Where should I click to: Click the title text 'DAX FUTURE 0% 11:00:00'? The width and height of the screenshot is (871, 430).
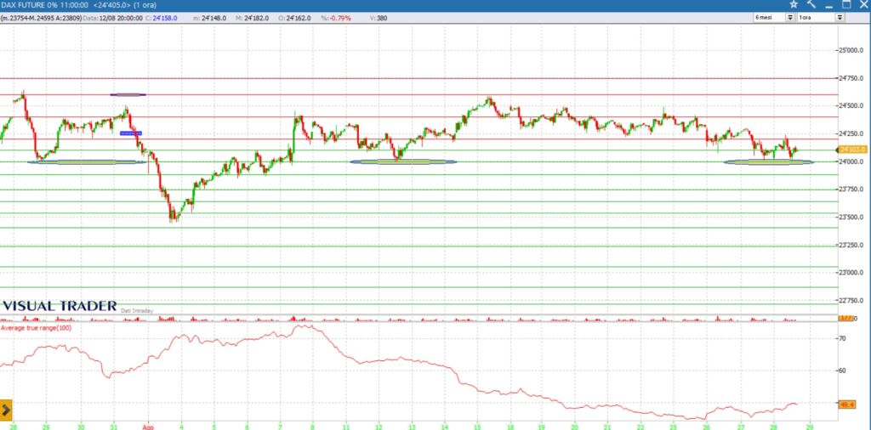click(44, 5)
